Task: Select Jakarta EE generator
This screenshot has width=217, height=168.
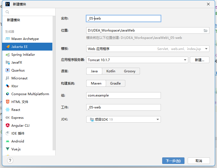Action: [27, 46]
